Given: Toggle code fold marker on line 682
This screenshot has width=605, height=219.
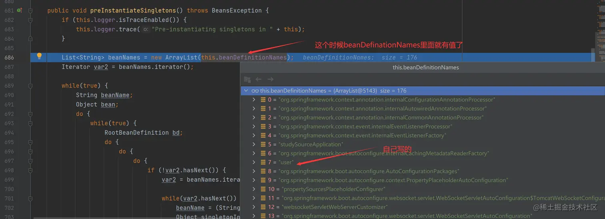Looking at the screenshot, I should point(30,20).
